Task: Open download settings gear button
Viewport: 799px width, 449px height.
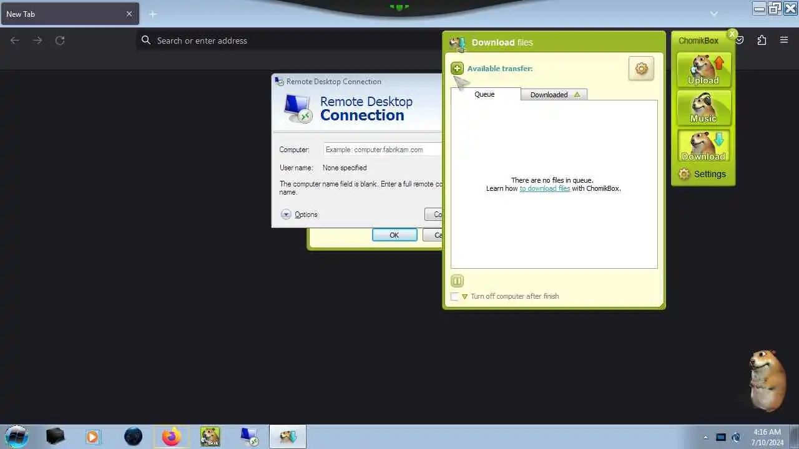Action: [641, 69]
